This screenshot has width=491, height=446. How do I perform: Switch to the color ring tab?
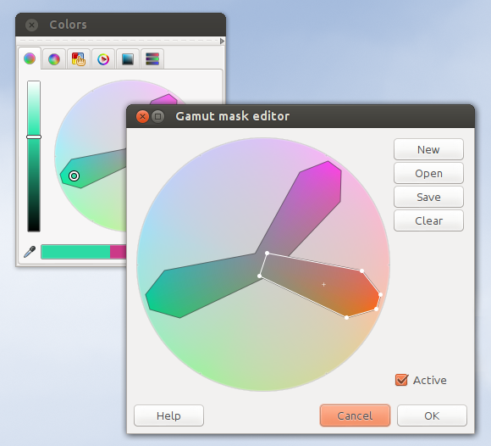click(x=103, y=59)
